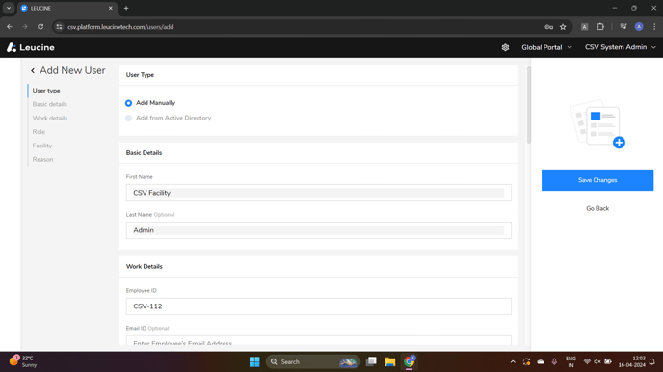Open the tab search dropdown arrow
Screen dimensions: 663x372
[x=9, y=8]
